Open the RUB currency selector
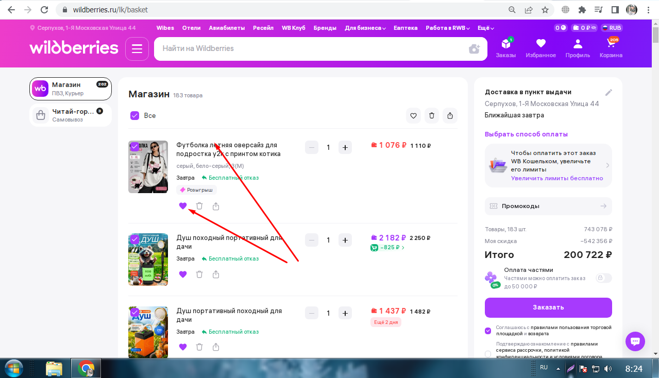The image size is (659, 378). [612, 28]
